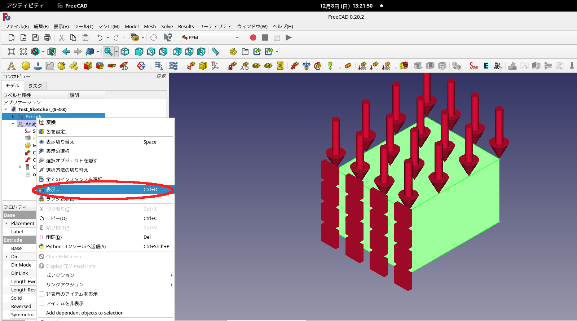Open the Solve menu in menu bar
577x321 pixels.
pyautogui.click(x=167, y=26)
